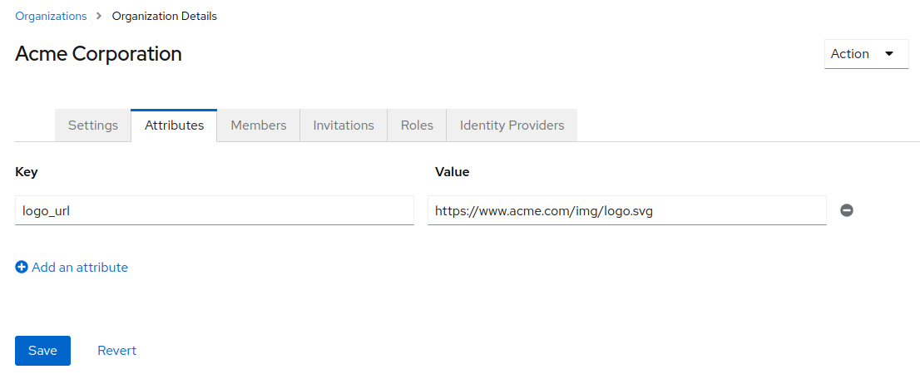
Task: Click the Value field with the logo URL
Action: pos(626,210)
